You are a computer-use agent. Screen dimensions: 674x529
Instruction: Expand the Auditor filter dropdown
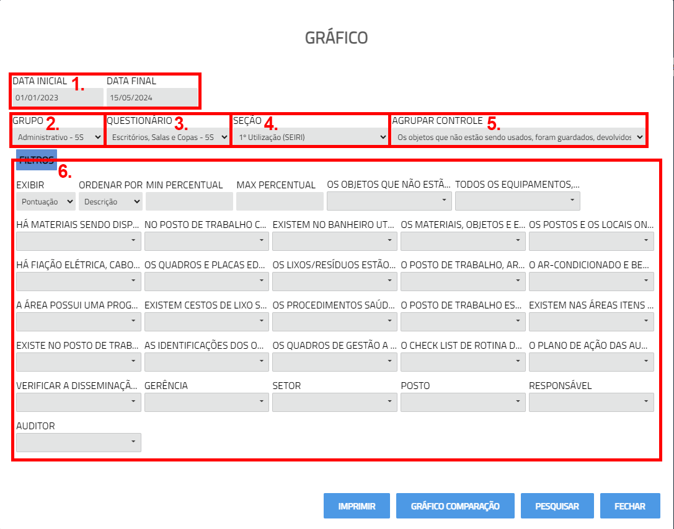point(79,442)
